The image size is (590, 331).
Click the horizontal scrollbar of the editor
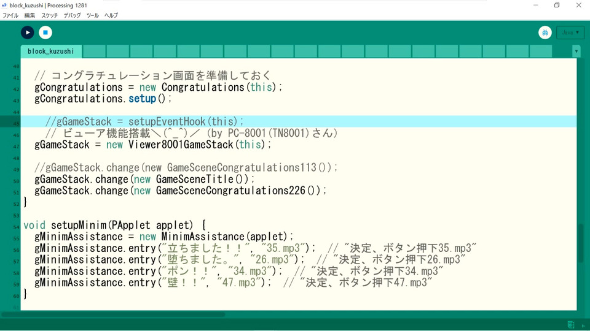click(113, 314)
